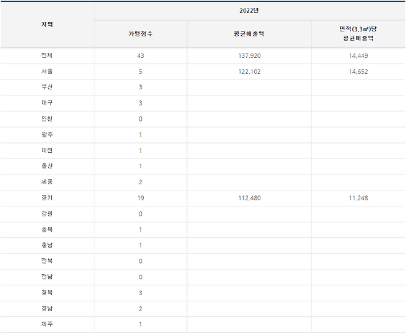This screenshot has width=406, height=334.
Task: Select the store count 0 for 전남
Action: click(141, 277)
